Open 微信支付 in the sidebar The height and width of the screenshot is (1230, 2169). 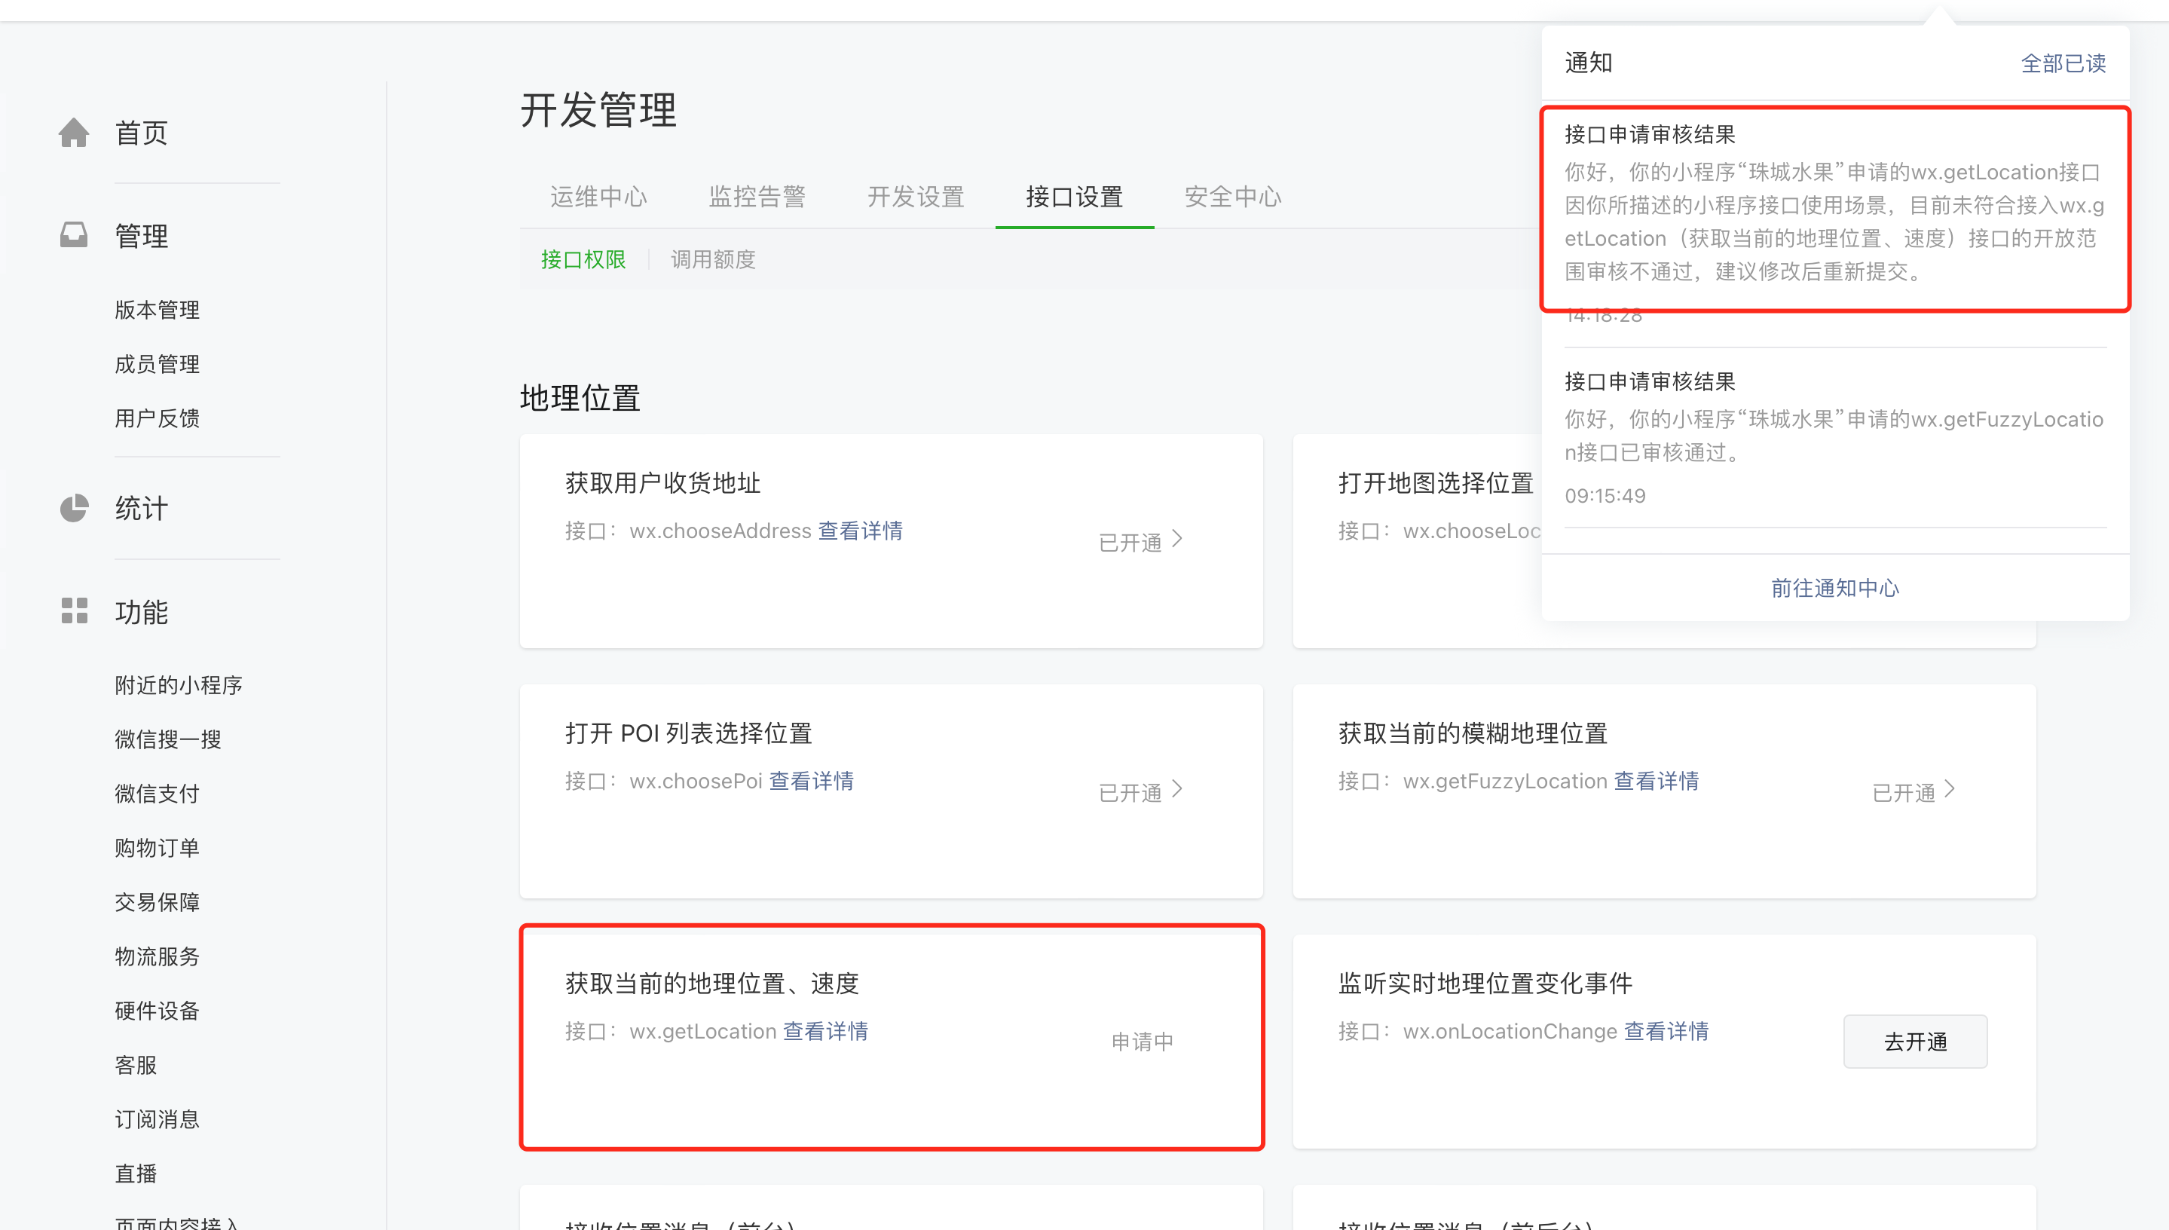pos(157,794)
